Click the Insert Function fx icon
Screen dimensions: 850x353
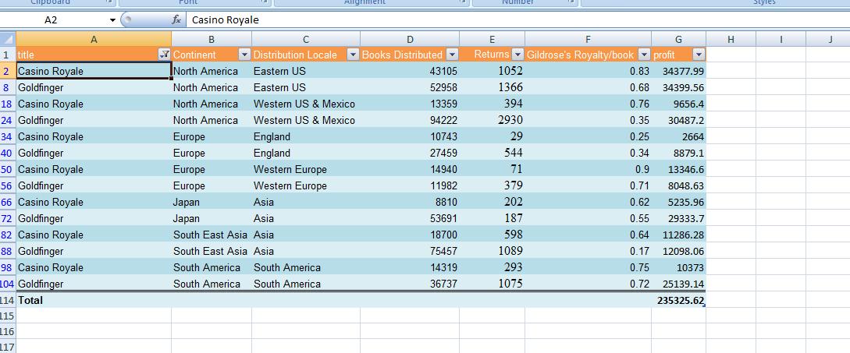click(176, 20)
